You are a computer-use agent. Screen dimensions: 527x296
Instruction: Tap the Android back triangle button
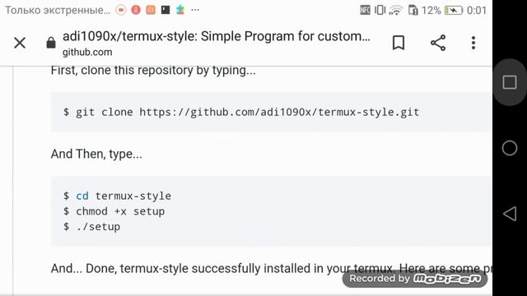pos(510,214)
